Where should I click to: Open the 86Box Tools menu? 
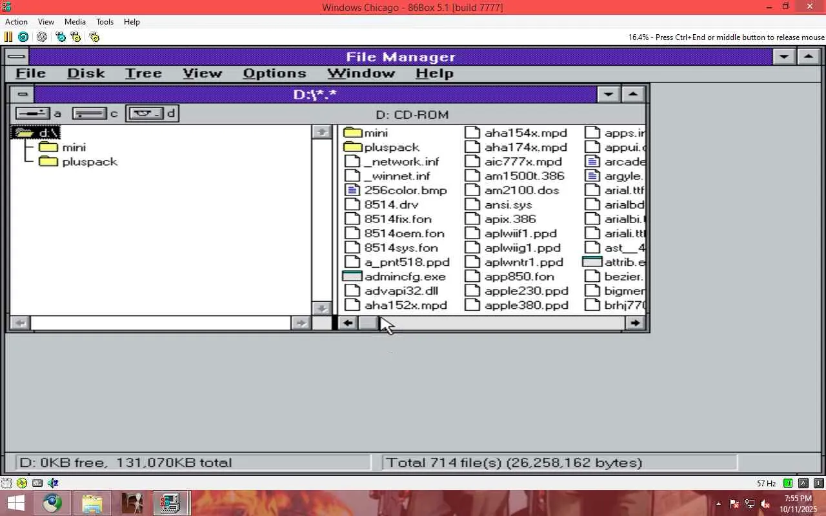click(x=105, y=22)
